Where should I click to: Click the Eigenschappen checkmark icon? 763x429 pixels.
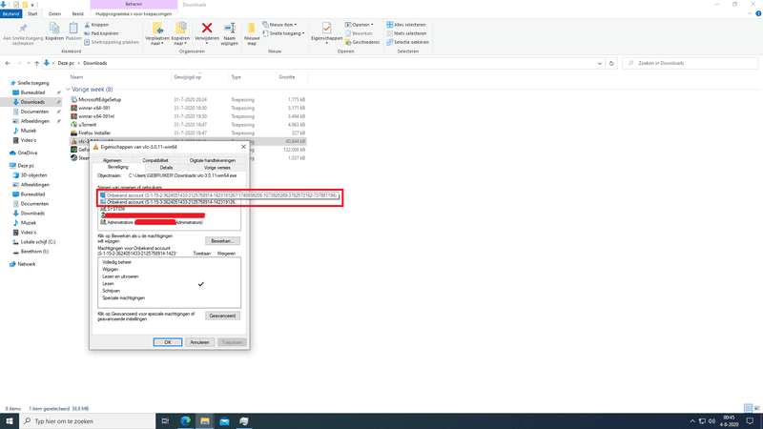[x=326, y=29]
